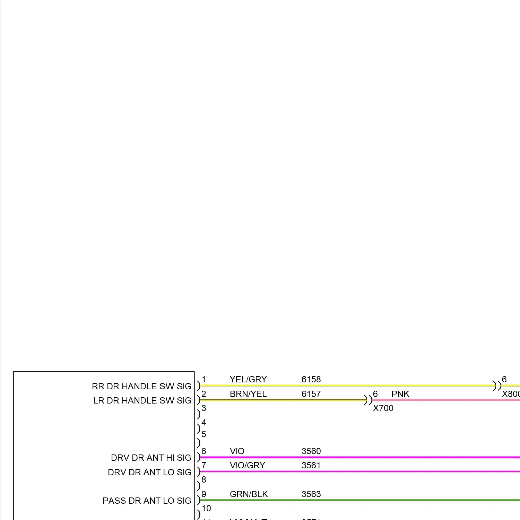The height and width of the screenshot is (520, 520).
Task: Click the X700 connector label
Action: click(x=383, y=408)
